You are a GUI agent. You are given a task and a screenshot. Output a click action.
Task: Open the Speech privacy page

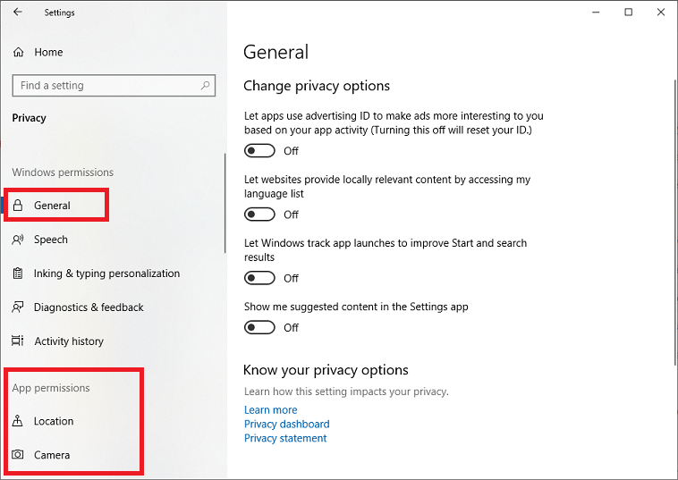point(51,240)
